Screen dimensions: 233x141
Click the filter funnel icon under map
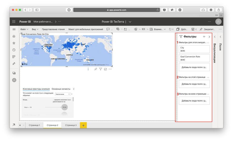point(100,69)
